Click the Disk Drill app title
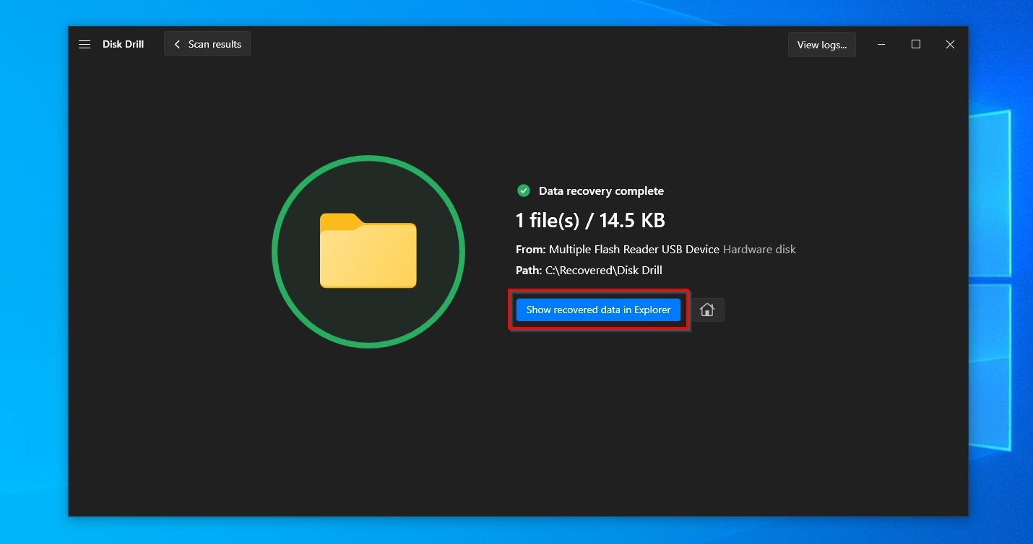Image resolution: width=1033 pixels, height=544 pixels. coord(124,45)
